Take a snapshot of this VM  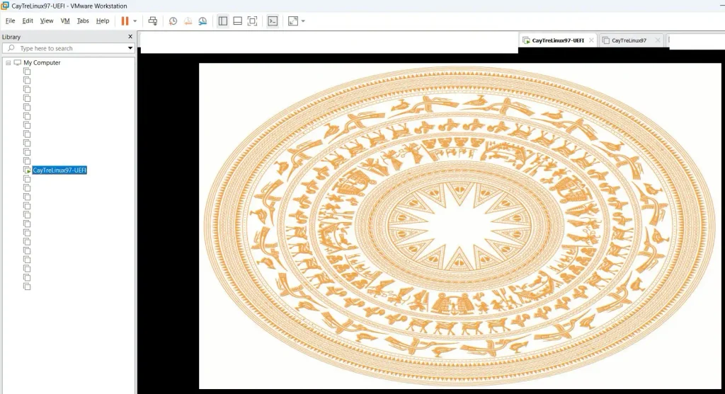173,21
